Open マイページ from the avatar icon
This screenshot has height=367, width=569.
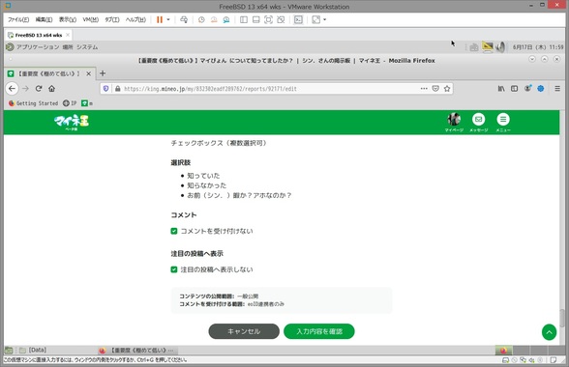[x=454, y=123]
